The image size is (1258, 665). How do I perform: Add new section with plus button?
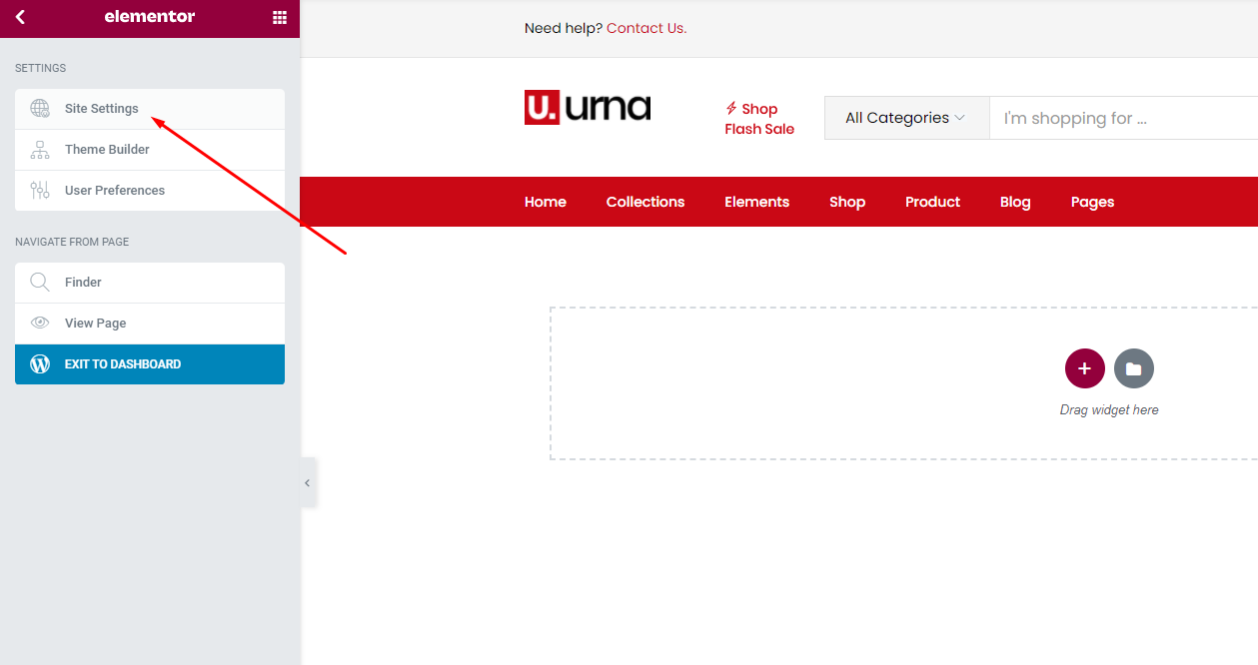pyautogui.click(x=1085, y=368)
